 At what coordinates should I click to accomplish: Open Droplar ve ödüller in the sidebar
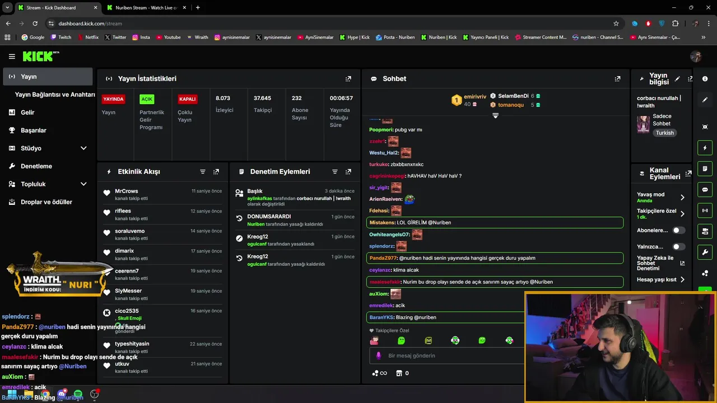point(47,202)
